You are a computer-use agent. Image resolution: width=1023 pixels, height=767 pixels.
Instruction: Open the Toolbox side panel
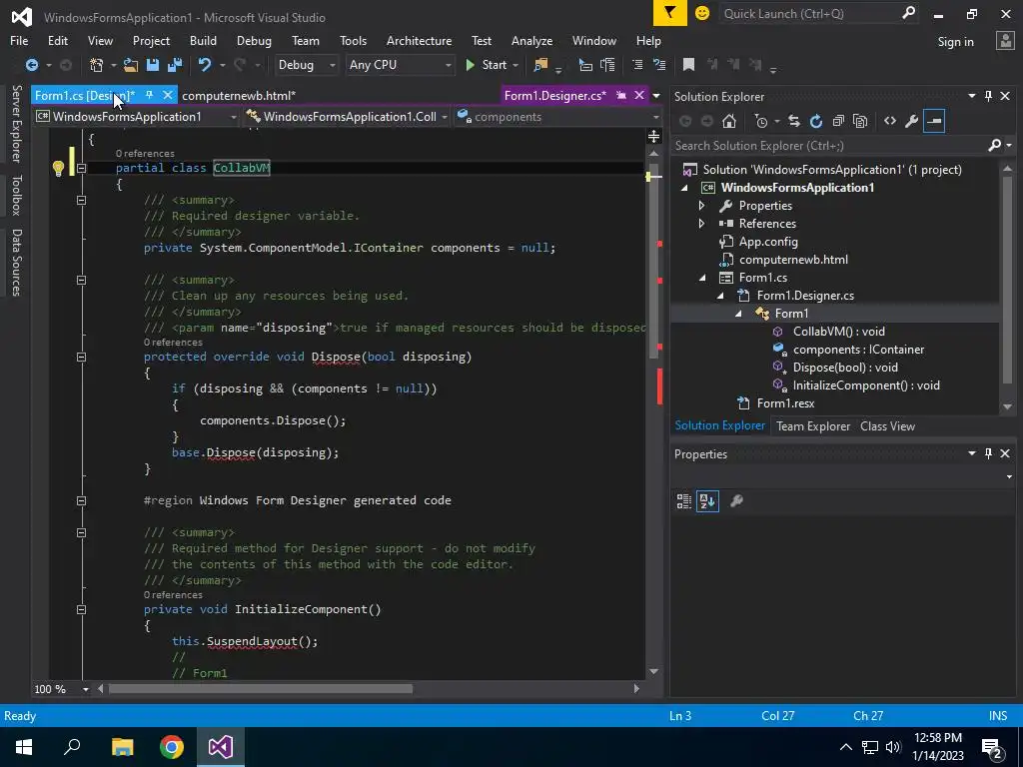pos(17,196)
